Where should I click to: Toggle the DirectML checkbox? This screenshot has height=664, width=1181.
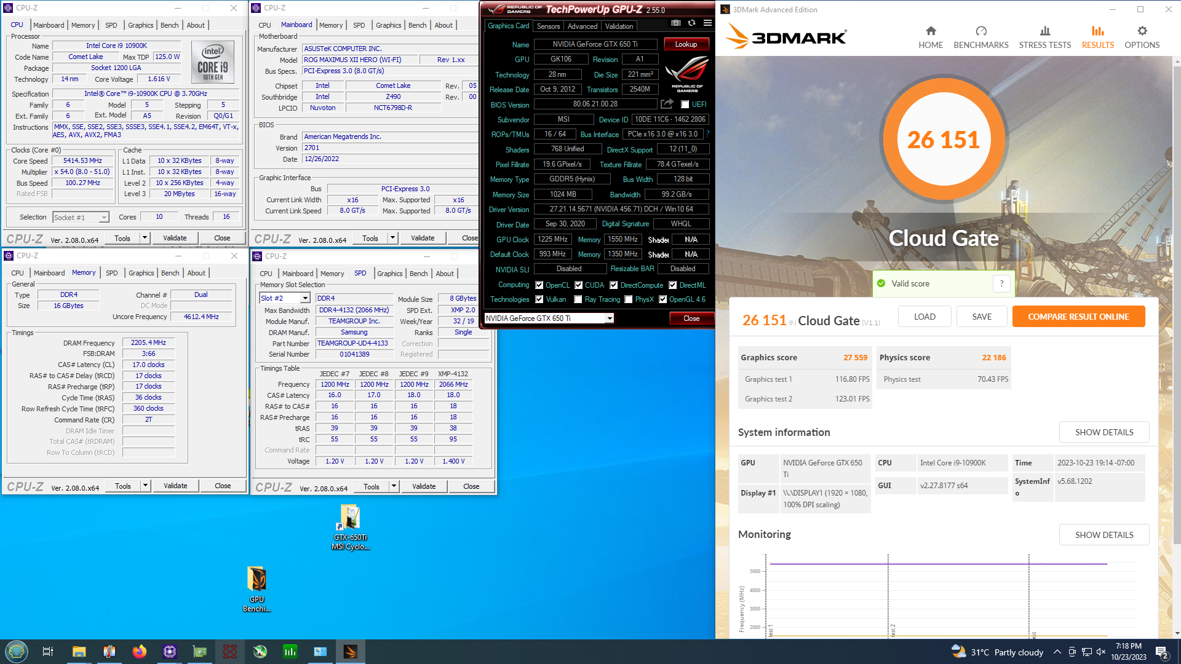click(x=673, y=285)
